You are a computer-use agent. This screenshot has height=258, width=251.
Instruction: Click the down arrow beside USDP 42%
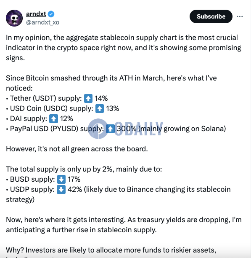pyautogui.click(x=61, y=190)
